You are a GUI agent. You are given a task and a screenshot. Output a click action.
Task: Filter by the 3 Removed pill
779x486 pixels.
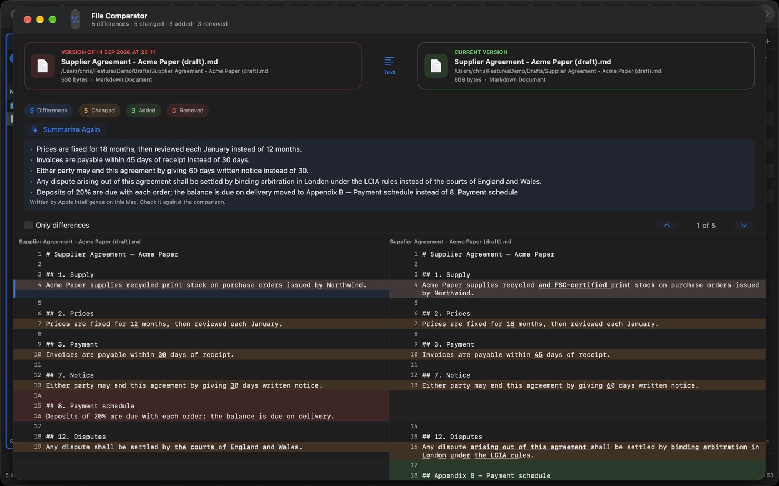pos(188,111)
